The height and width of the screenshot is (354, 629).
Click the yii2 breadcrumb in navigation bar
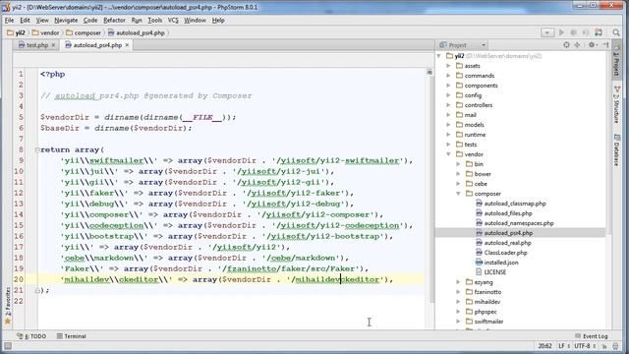coord(16,32)
